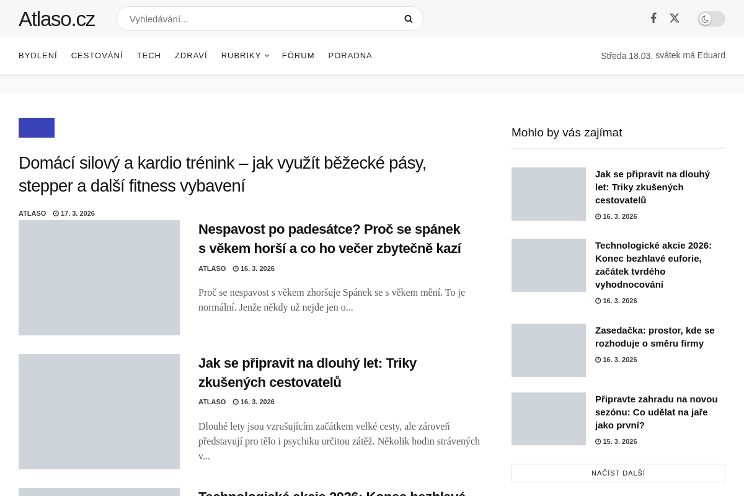
Task: Open thumbnail of the Nespavost article
Action: coord(99,278)
